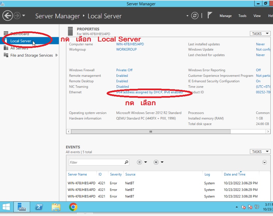Open the Tools menu
This screenshot has height=216, width=273.
(x=242, y=16)
